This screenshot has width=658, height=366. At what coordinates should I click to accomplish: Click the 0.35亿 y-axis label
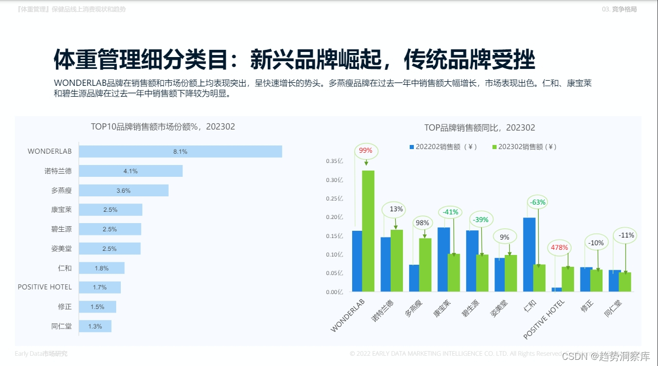[x=335, y=161]
